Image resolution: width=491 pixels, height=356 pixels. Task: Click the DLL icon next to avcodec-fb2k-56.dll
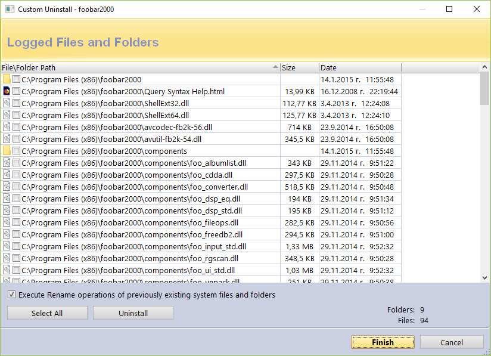(x=7, y=127)
